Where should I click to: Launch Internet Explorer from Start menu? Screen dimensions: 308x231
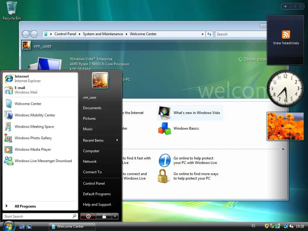coord(40,79)
